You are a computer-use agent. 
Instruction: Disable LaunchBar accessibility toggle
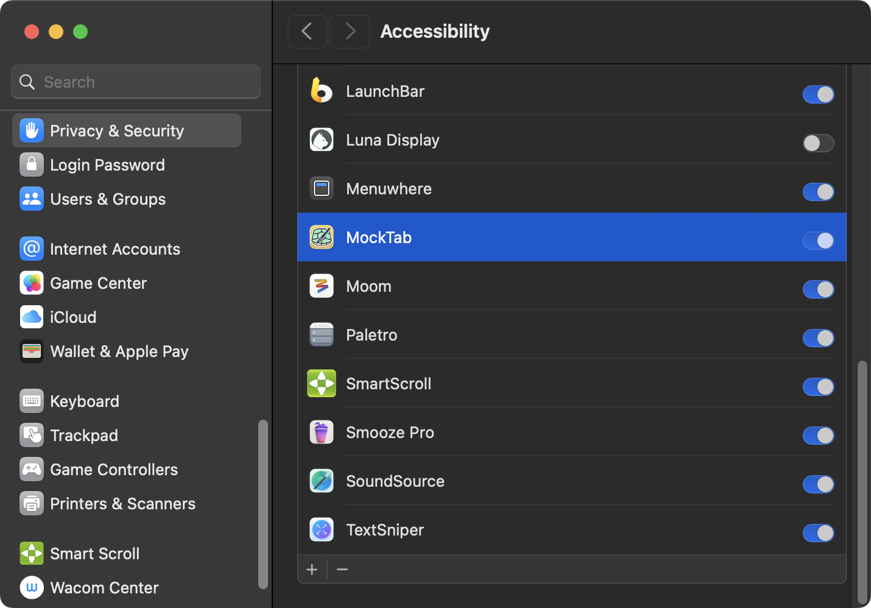pyautogui.click(x=818, y=94)
